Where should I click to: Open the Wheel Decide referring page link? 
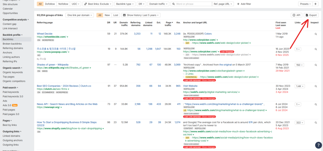click(x=44, y=34)
